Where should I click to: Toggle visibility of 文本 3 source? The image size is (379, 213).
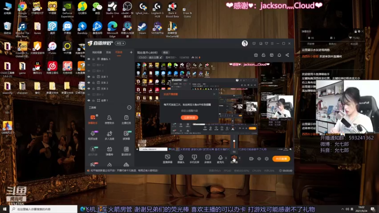(x=89, y=89)
